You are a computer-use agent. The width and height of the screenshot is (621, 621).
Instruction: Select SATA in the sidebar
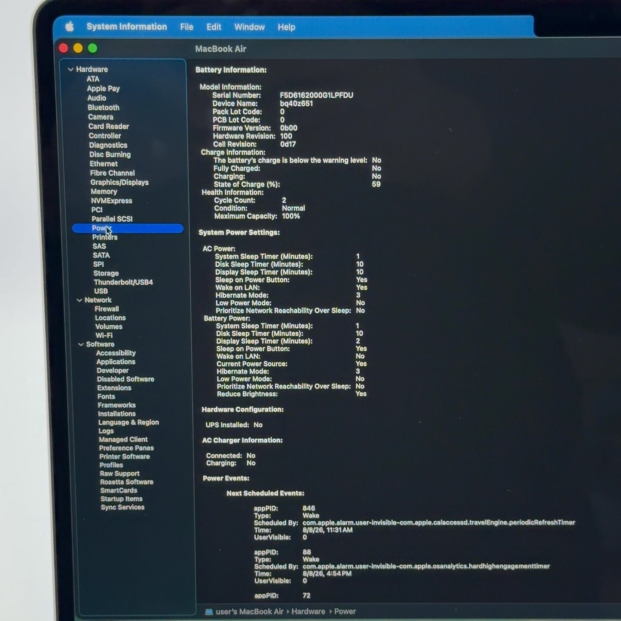[x=101, y=255]
